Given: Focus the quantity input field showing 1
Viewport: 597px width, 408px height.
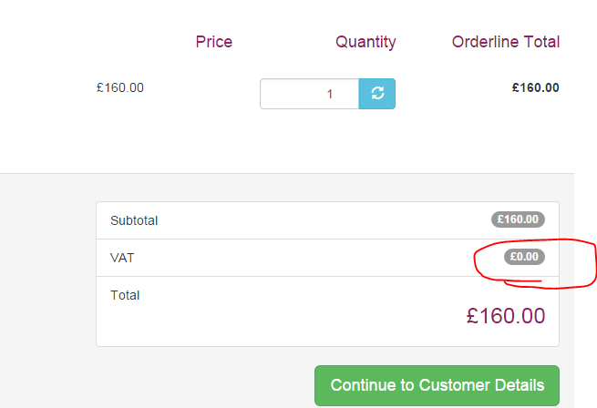Looking at the screenshot, I should tap(310, 94).
